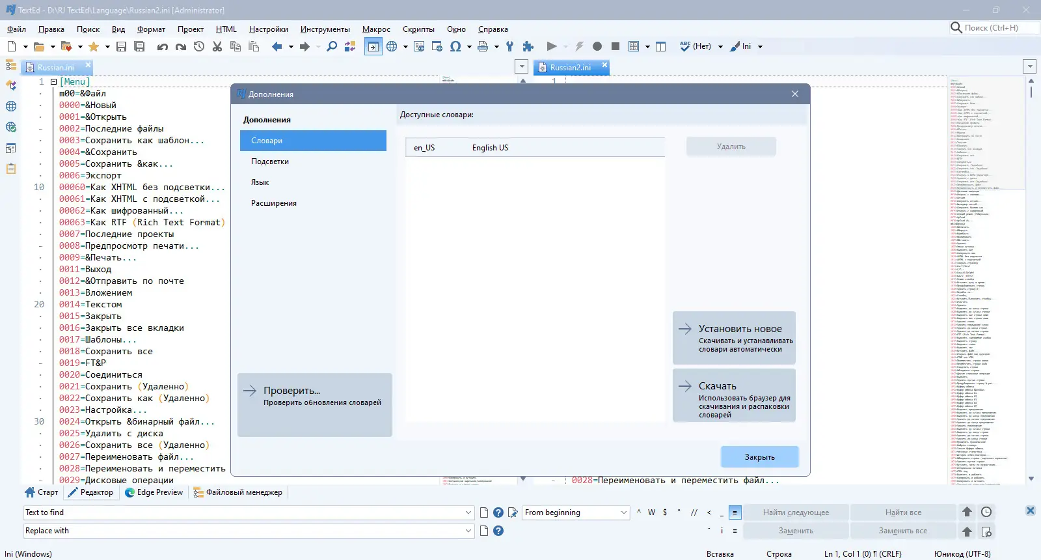Screen dimensions: 1041x560
Task: Open the dropdown arrow next to the grid layout icon
Action: pos(647,46)
